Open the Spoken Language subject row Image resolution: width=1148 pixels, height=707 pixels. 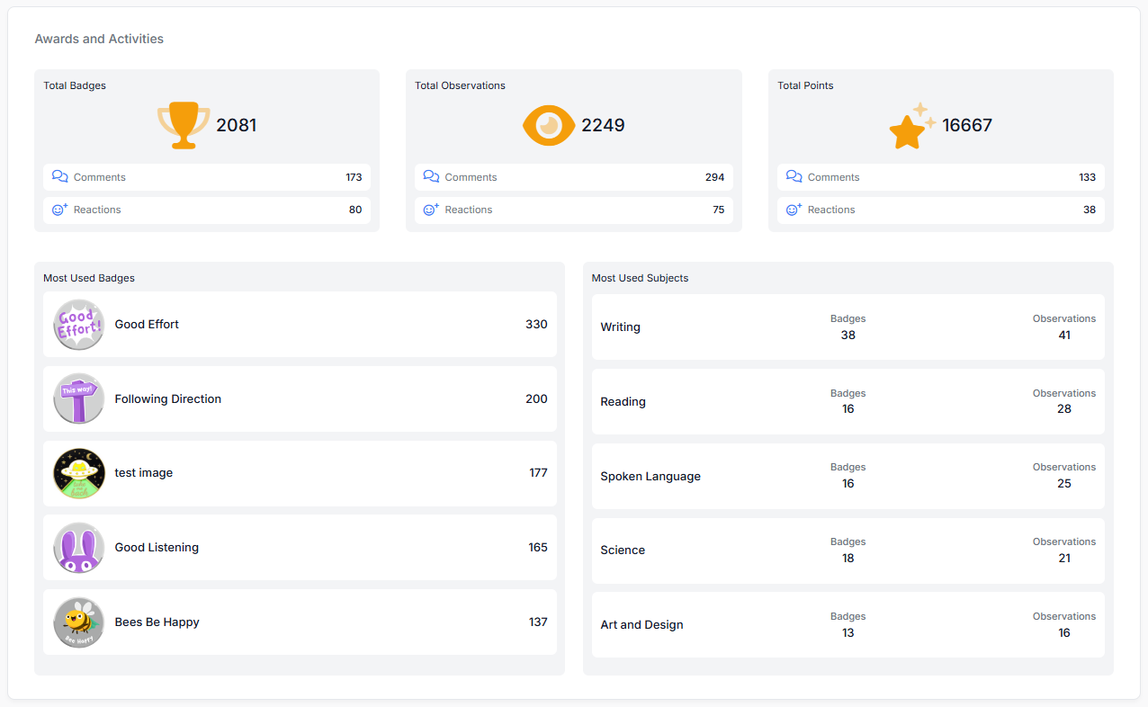[x=848, y=477]
